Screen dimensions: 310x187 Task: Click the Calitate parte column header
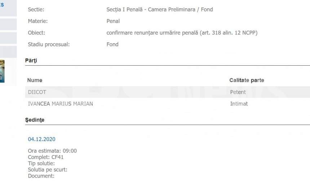click(247, 80)
